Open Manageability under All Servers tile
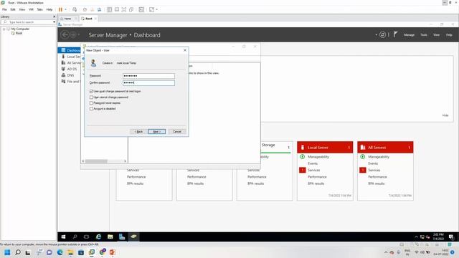 tap(379, 157)
